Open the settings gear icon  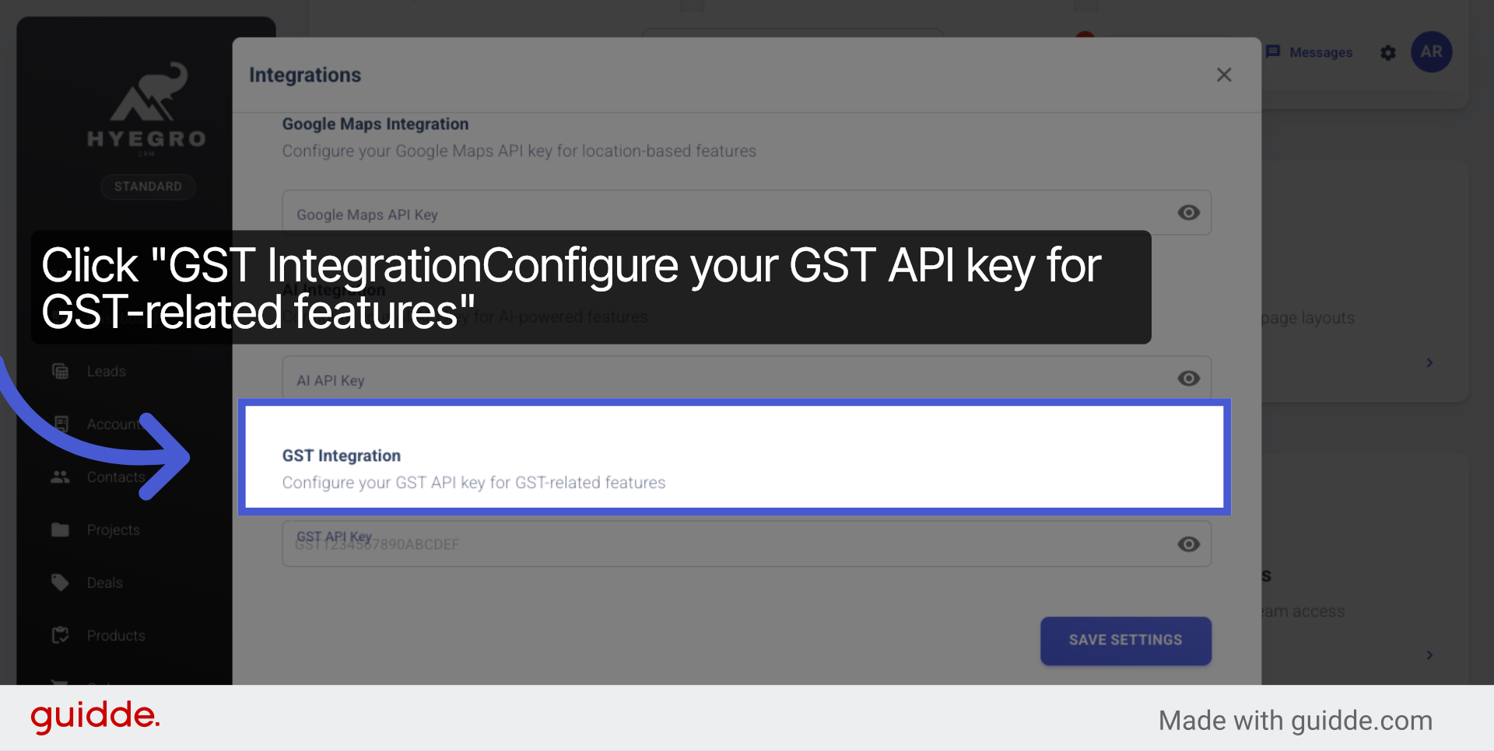1388,53
